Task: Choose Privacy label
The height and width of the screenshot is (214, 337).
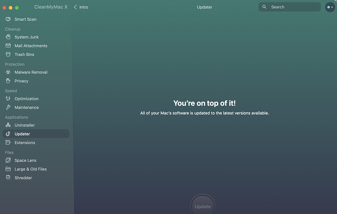Action: [x=21, y=81]
